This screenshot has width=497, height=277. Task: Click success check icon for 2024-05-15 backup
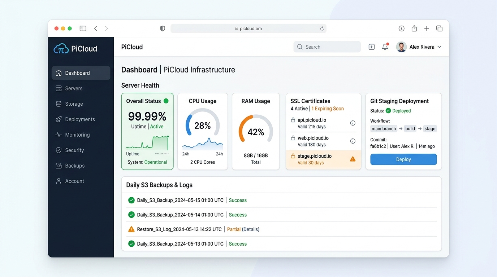click(131, 200)
